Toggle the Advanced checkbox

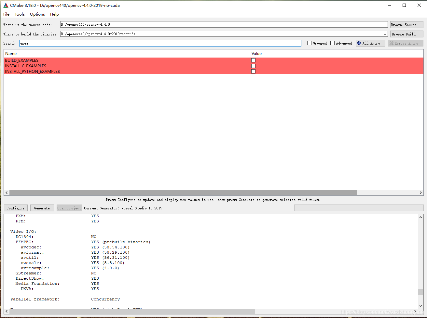click(332, 43)
